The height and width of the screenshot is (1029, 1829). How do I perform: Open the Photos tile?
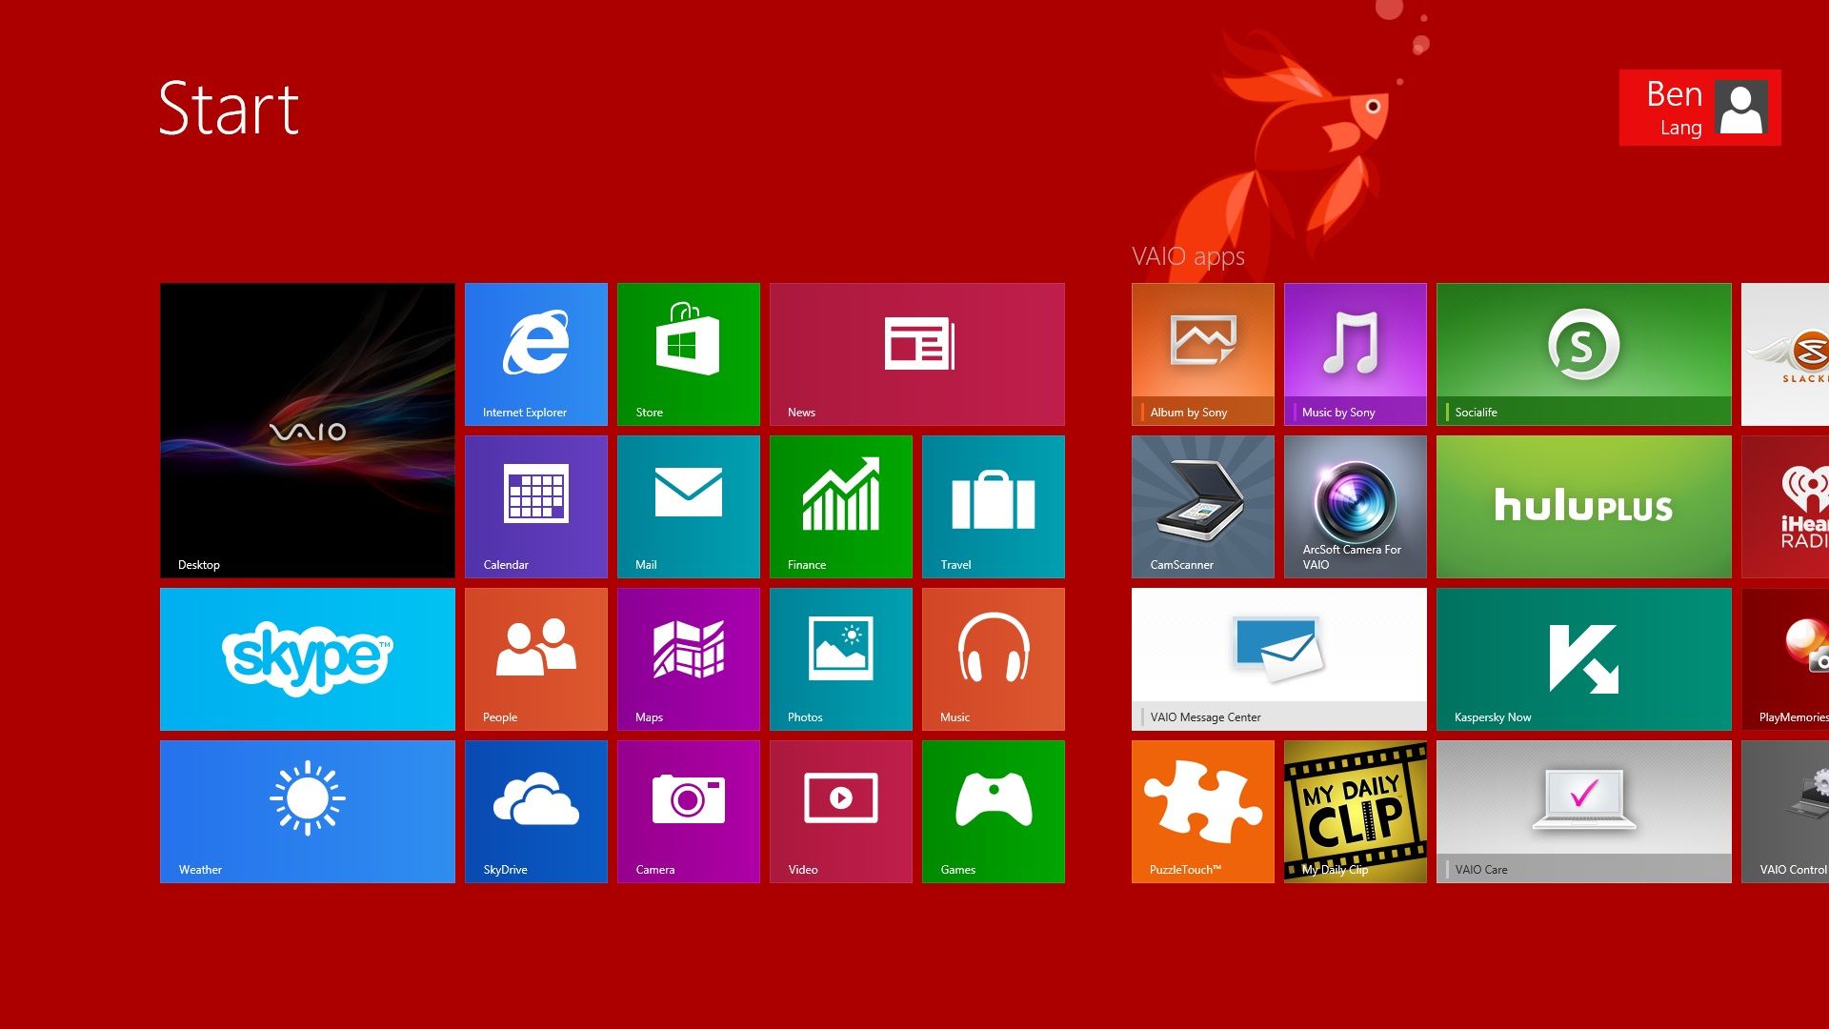point(841,659)
